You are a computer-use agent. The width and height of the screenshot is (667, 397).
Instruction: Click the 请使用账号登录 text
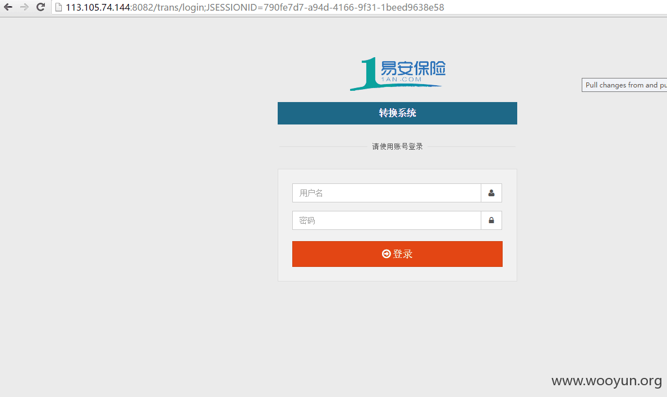[397, 147]
